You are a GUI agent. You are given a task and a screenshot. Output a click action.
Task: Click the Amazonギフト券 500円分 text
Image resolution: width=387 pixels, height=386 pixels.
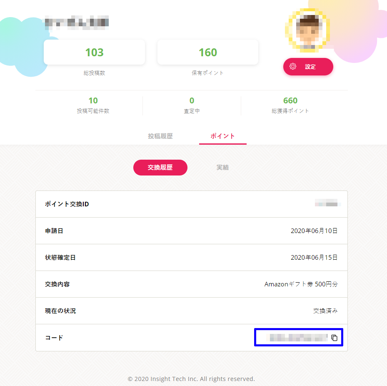301,284
